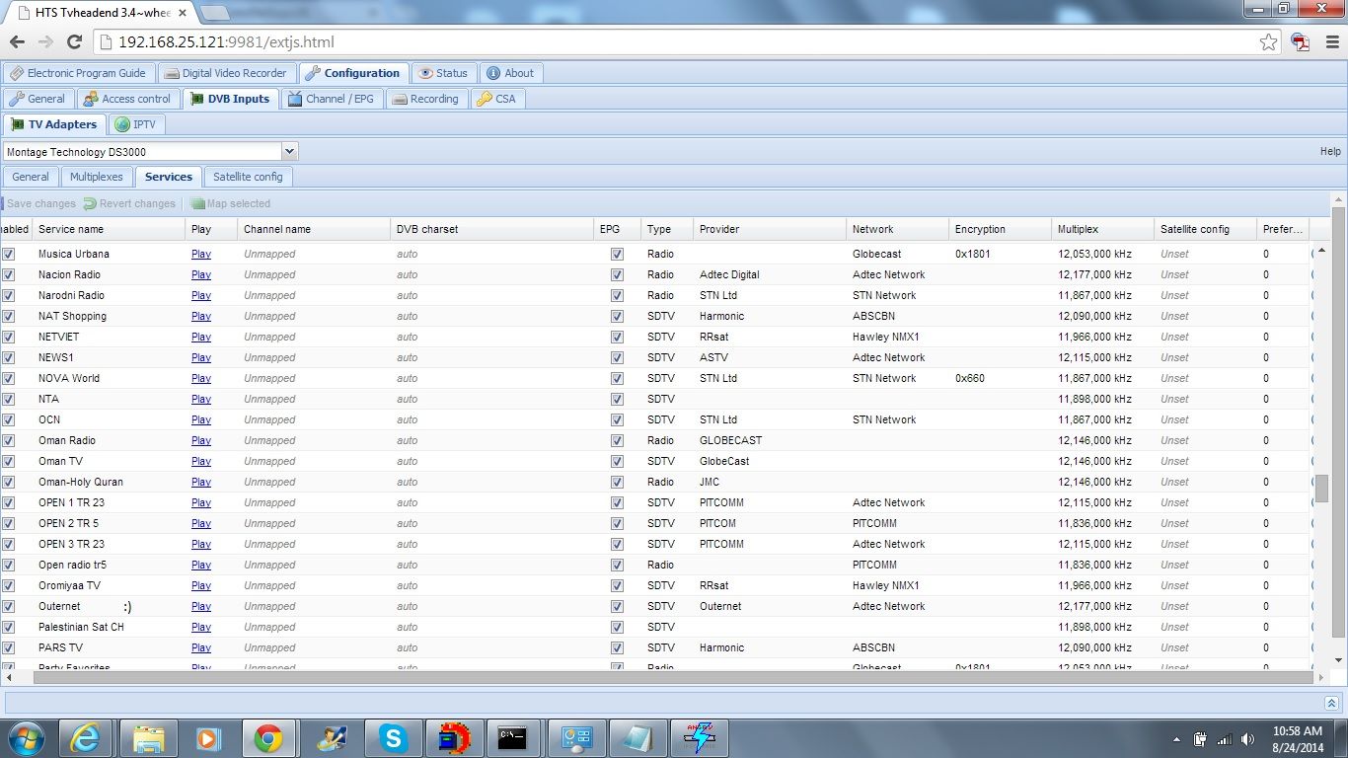Disable the enabled checkbox for NOVA World

click(x=9, y=378)
